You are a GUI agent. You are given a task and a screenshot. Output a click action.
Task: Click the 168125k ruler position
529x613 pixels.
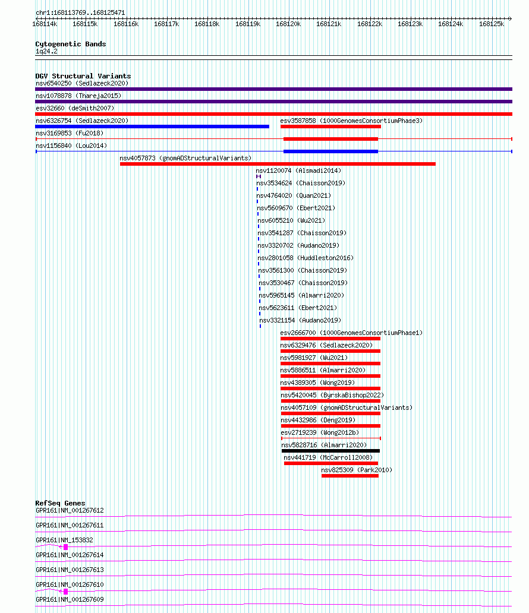click(492, 24)
